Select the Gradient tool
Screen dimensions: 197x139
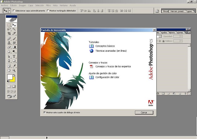click(14, 47)
